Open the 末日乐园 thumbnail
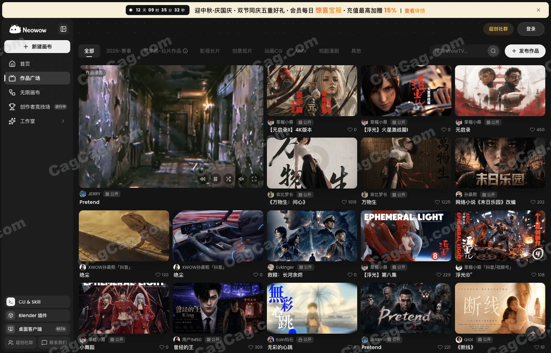Image resolution: width=551 pixels, height=353 pixels. pyautogui.click(x=500, y=163)
